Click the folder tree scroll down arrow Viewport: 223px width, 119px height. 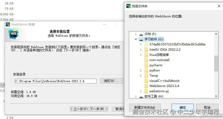(216, 96)
